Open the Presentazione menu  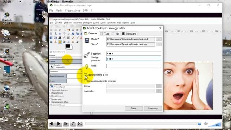[73, 10]
